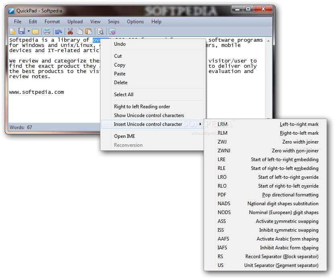Open the Save dropdown arrow

tap(29, 31)
